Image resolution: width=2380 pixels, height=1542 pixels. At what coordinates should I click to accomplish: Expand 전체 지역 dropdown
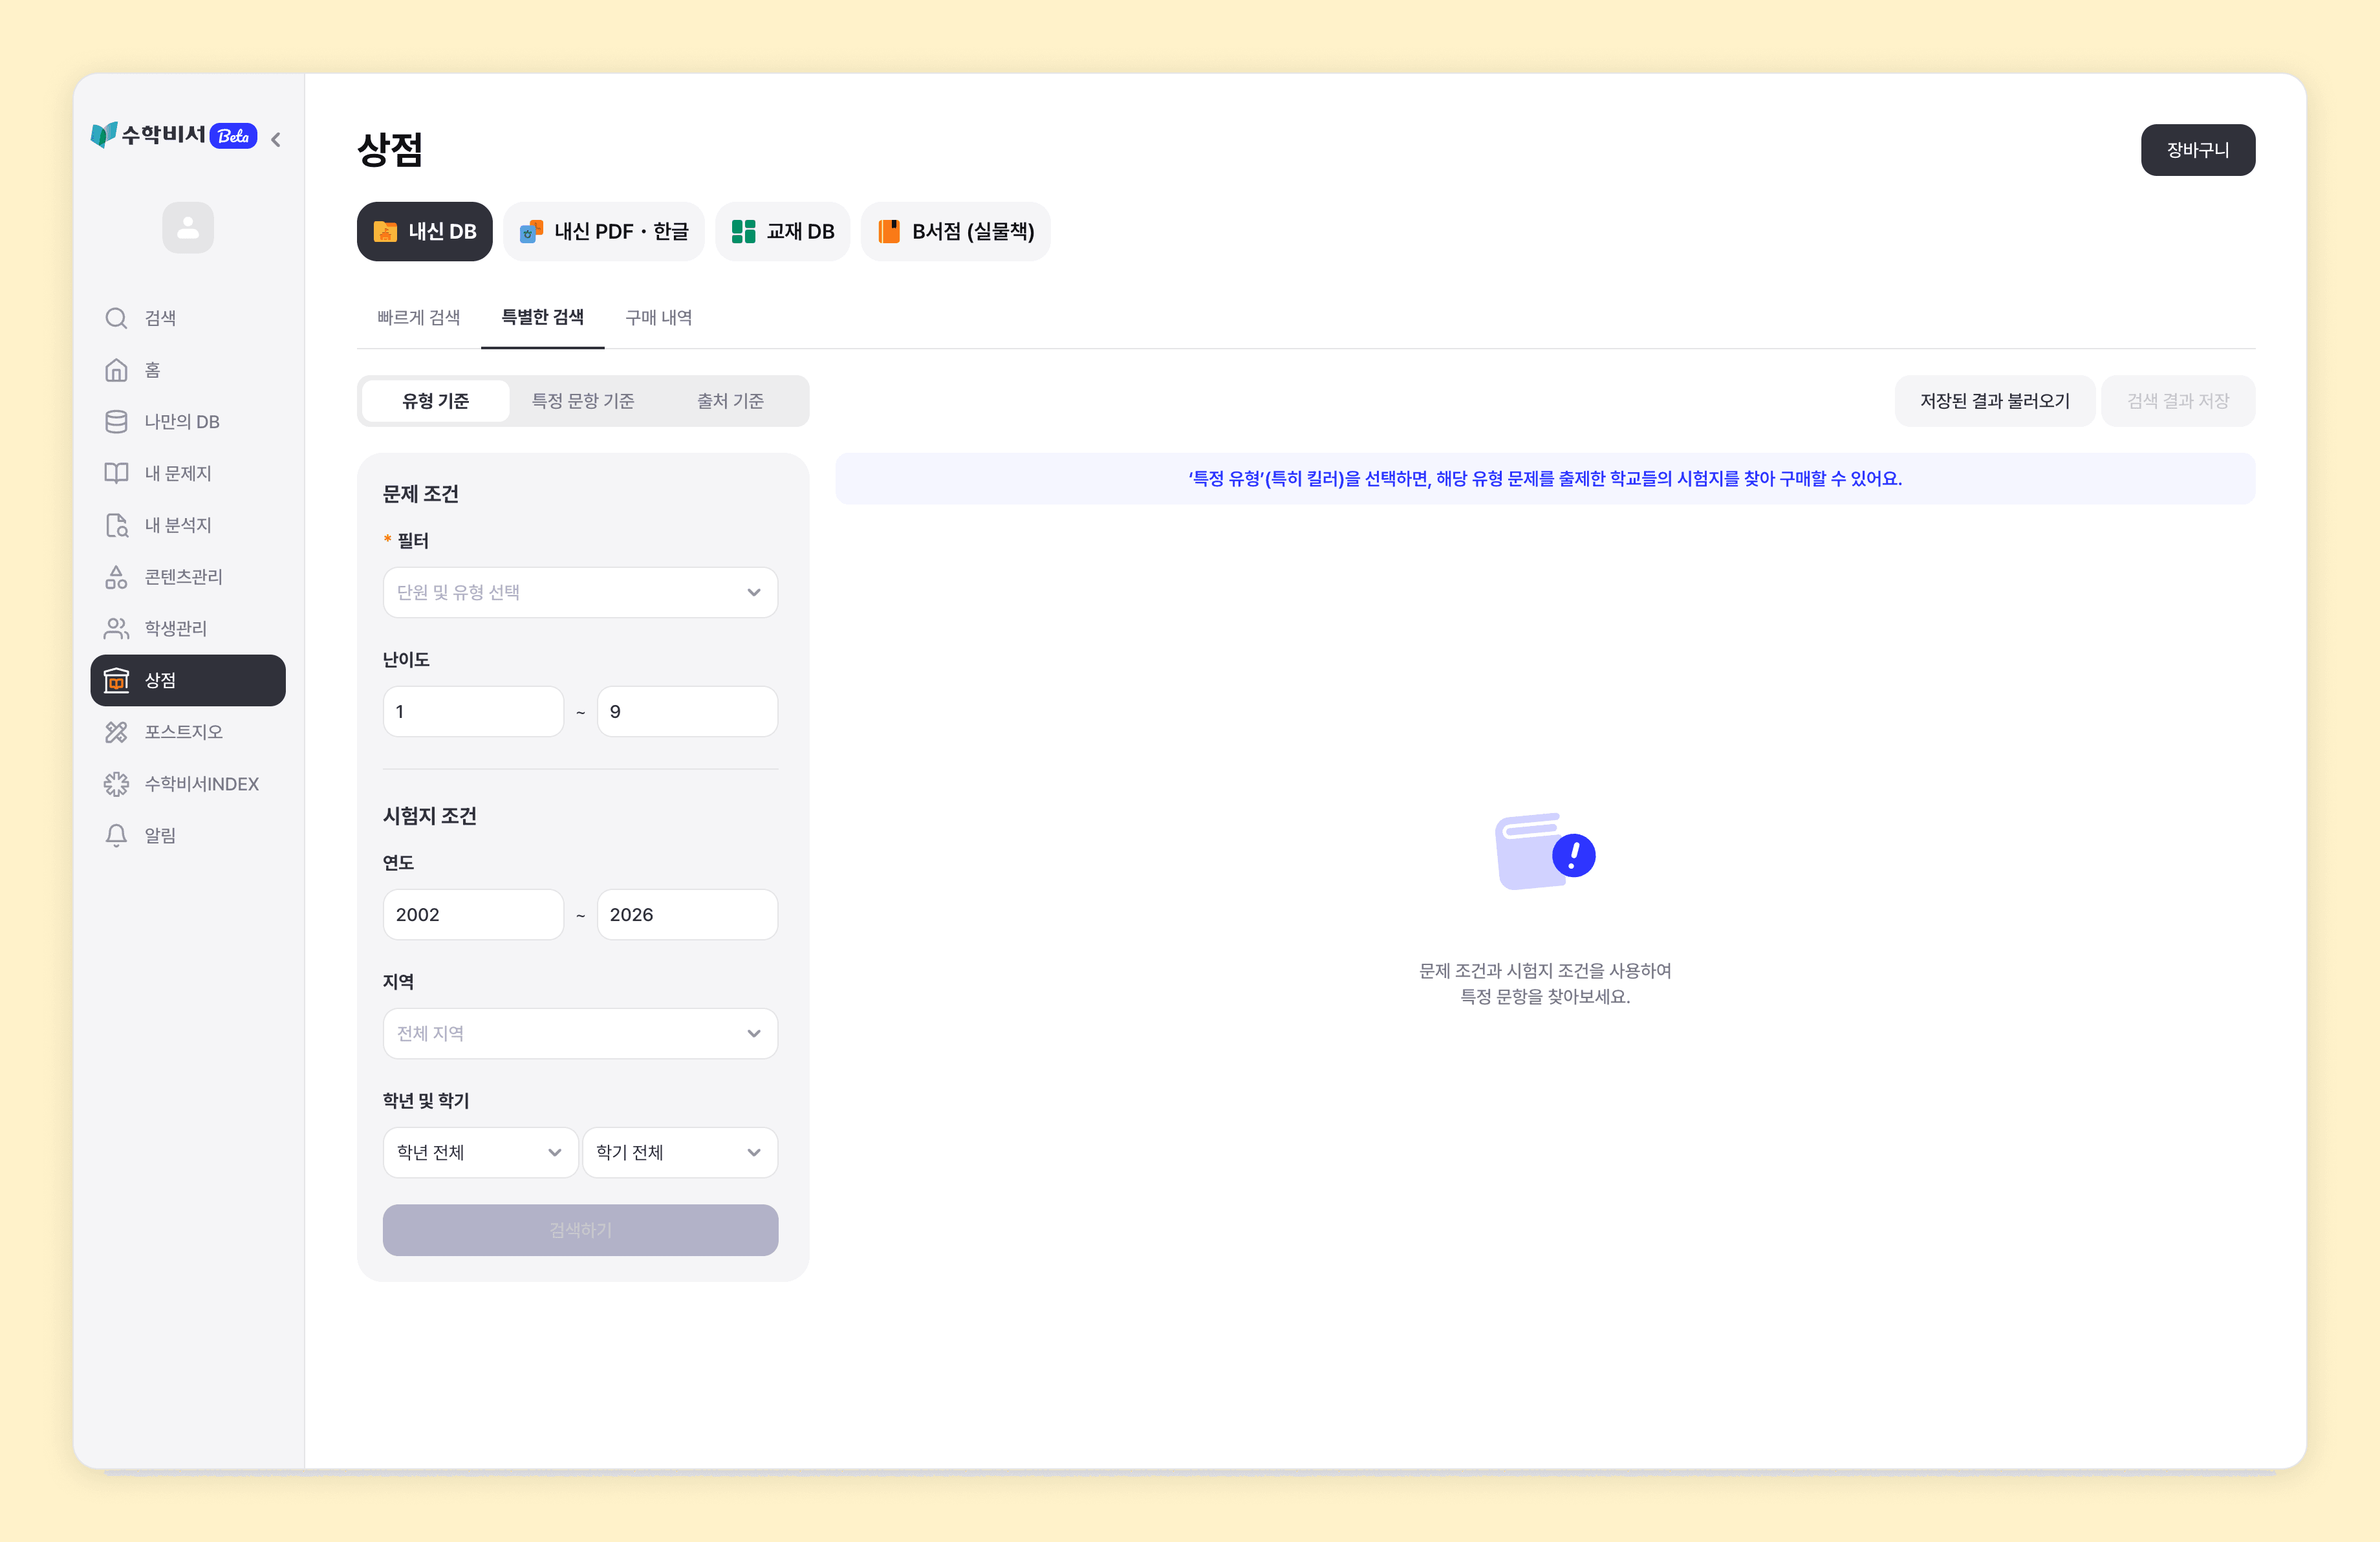(580, 1033)
